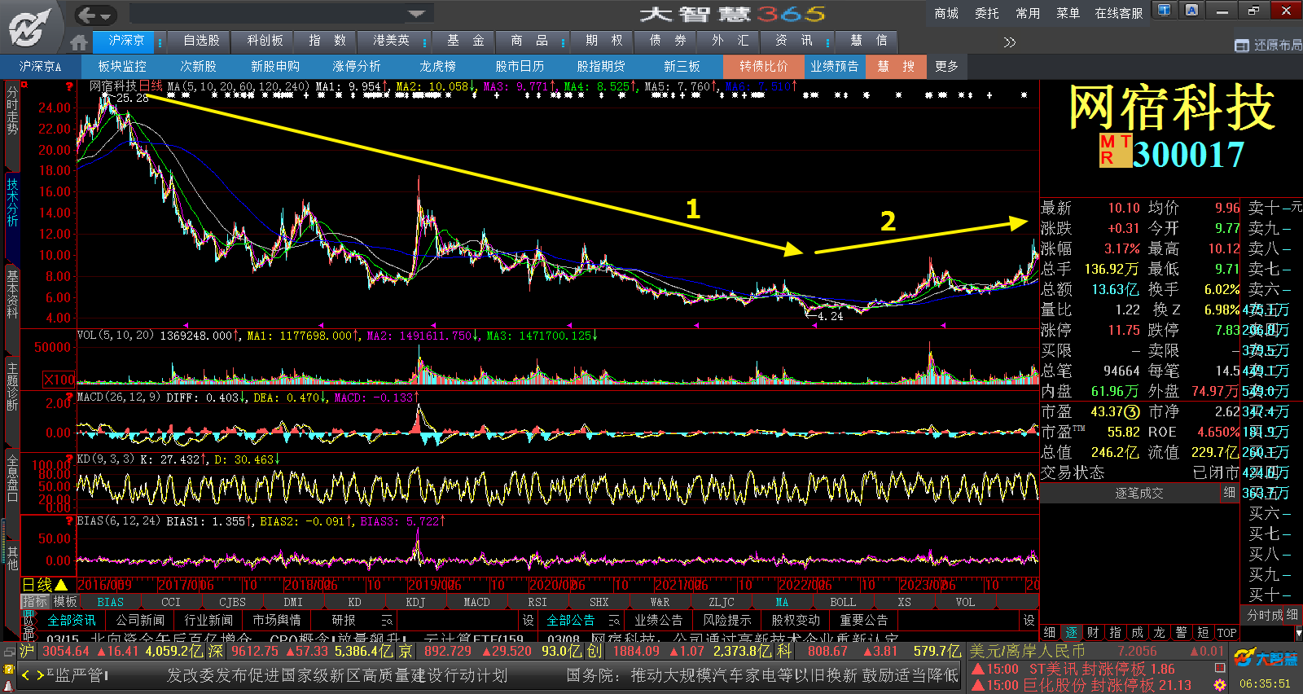This screenshot has width=1303, height=694.
Task: Open the 慧信 tab
Action: 868,40
